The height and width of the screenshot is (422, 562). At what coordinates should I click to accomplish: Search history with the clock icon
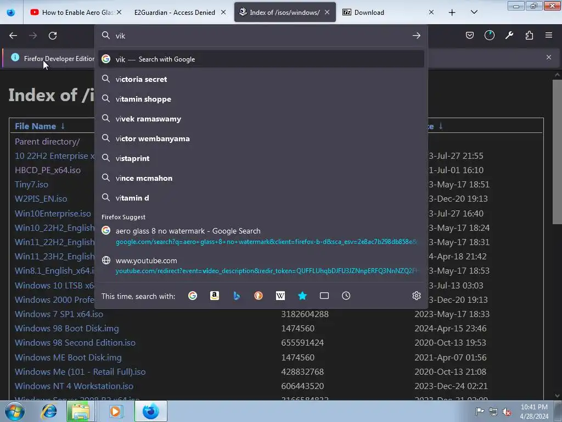click(346, 296)
